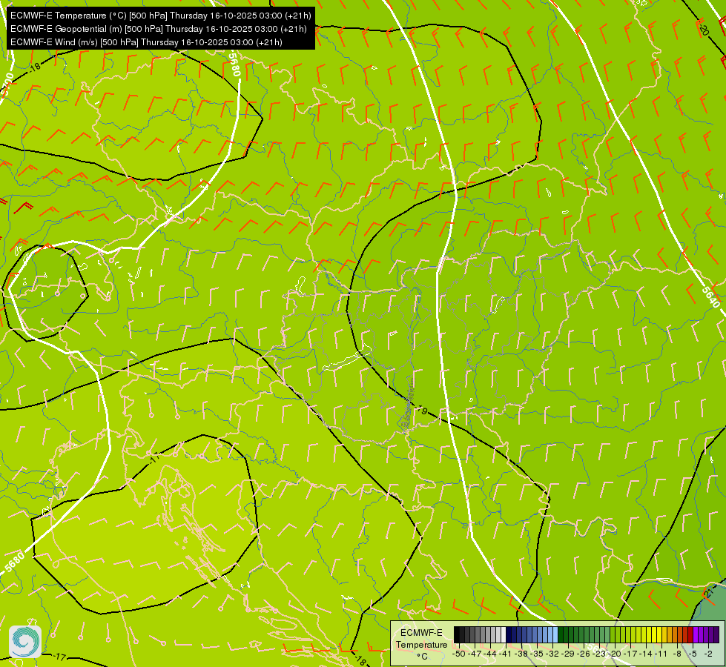The height and width of the screenshot is (667, 726).
Task: Click the '-19' isotherm label on the map
Action: 421,410
